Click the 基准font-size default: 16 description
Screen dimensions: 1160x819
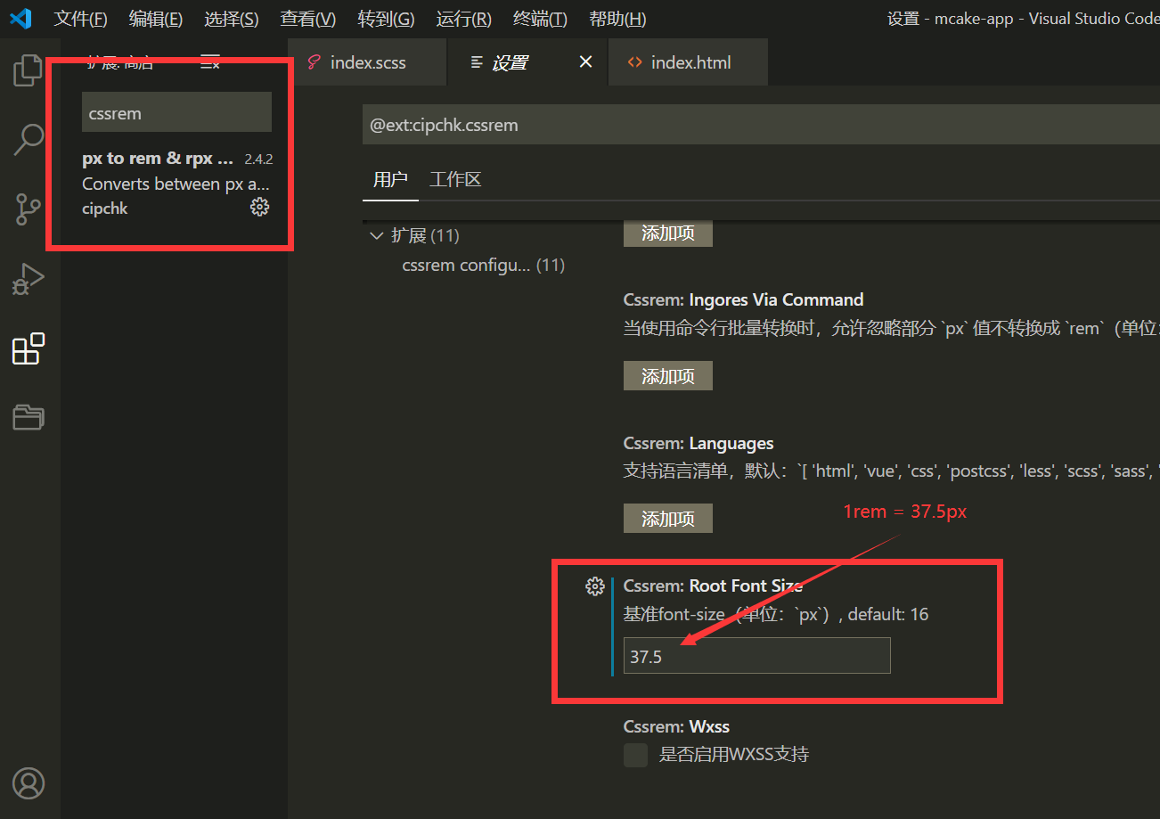776,614
